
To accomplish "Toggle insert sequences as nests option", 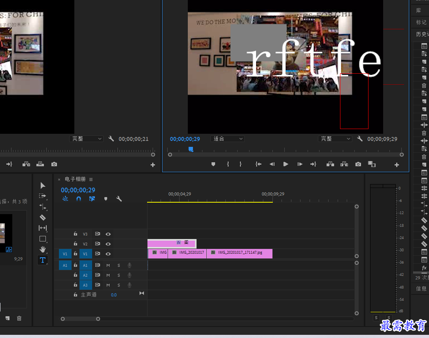I will coord(65,199).
